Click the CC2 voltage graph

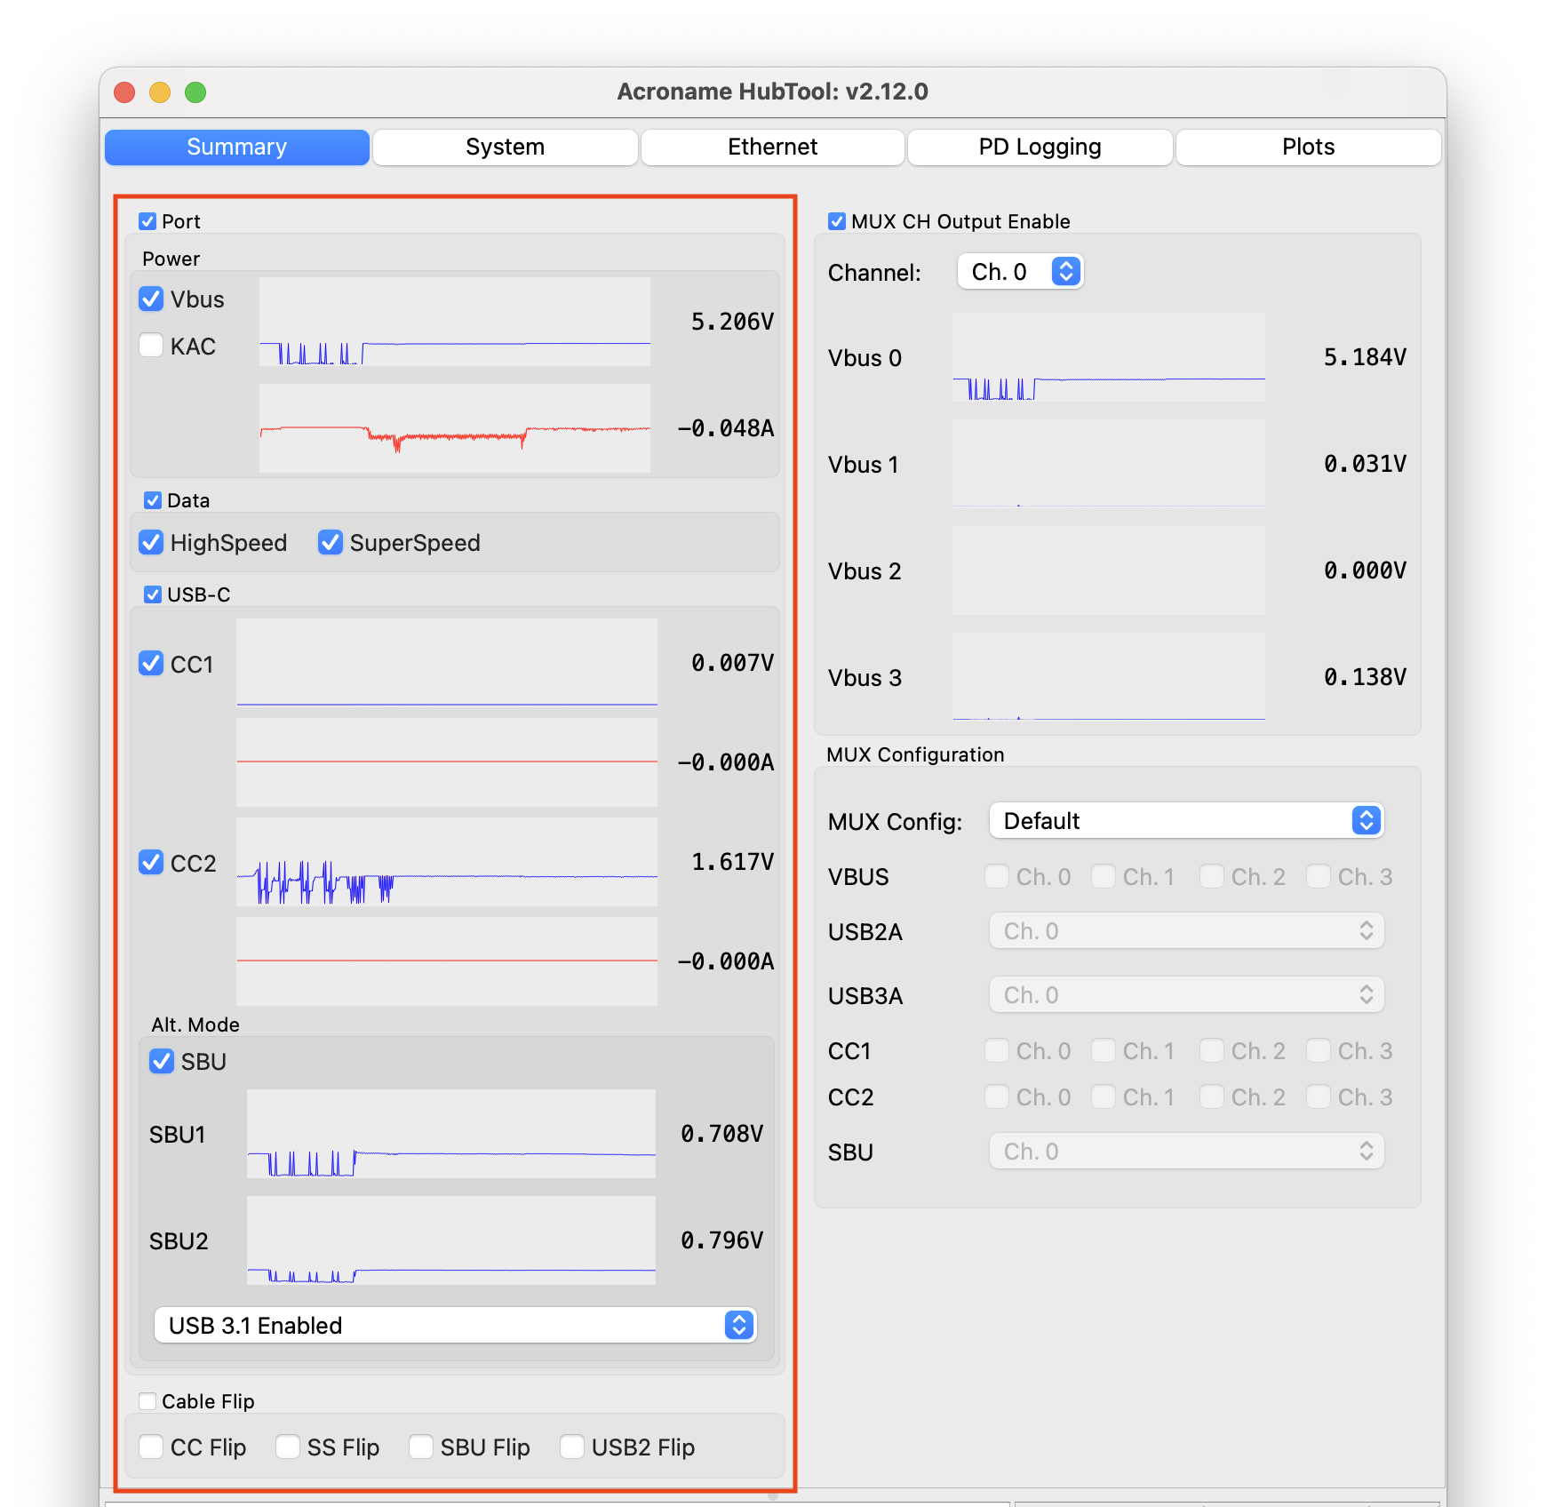pos(446,862)
